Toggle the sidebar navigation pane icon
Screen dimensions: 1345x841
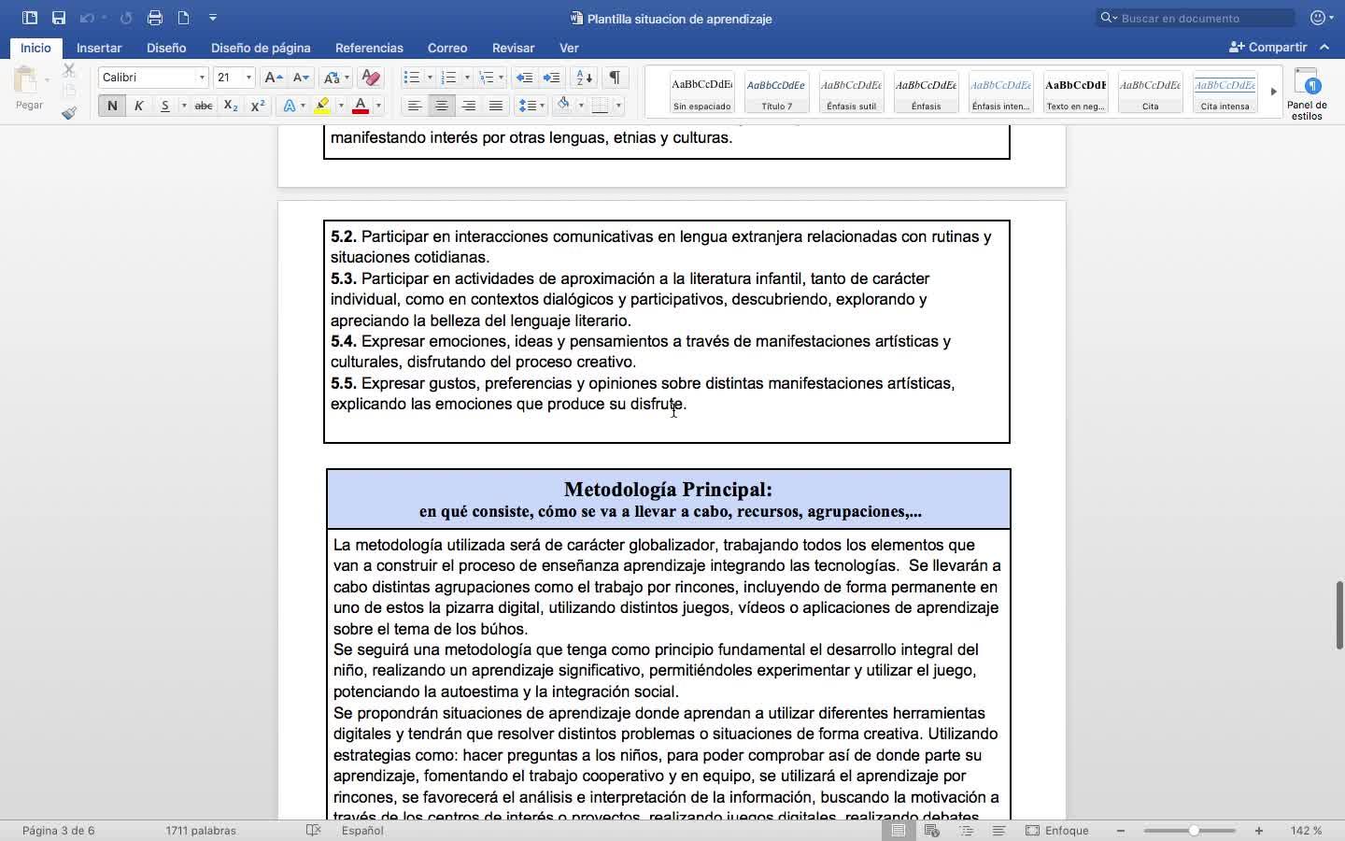(30, 18)
